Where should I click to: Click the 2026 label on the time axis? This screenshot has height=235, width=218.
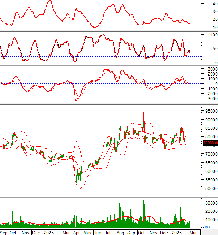click(176, 233)
